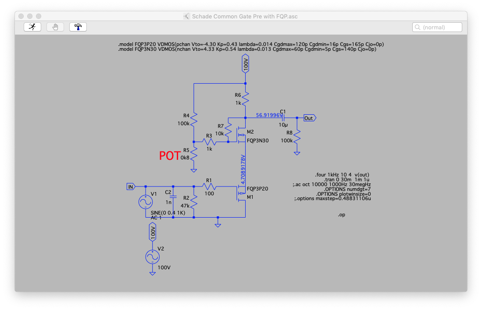Click the 4.7089178V vertical voltage readout
Viewport: 482px width, 310px height.
[x=243, y=169]
